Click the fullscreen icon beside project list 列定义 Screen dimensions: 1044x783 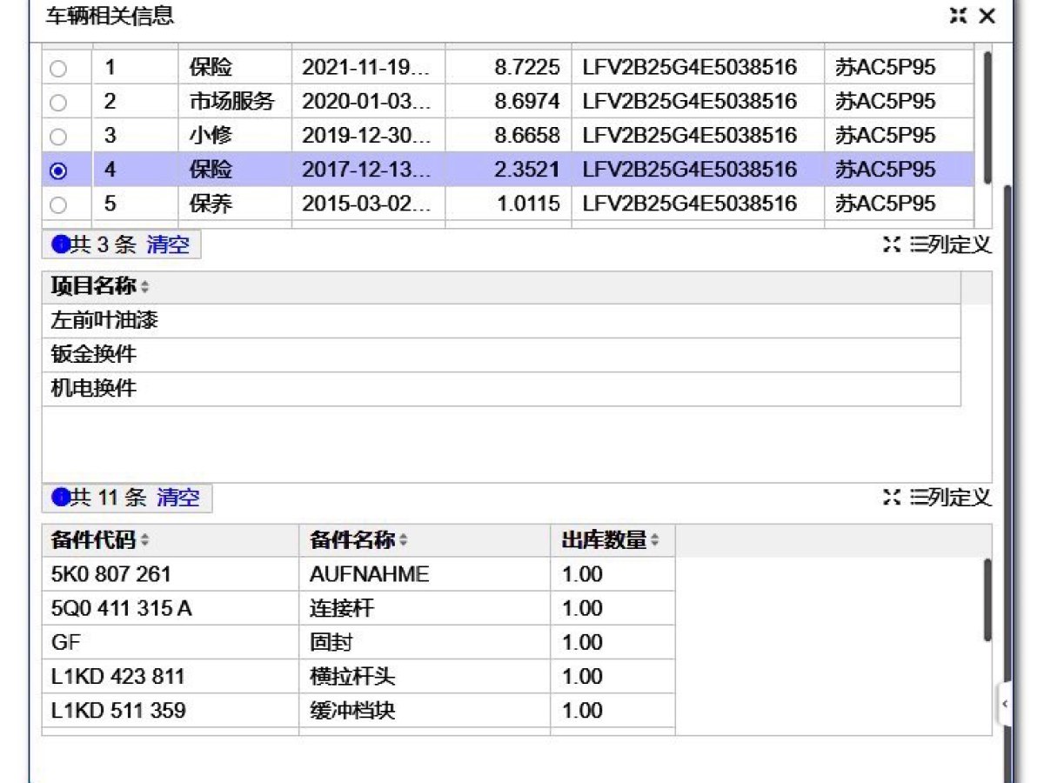[891, 245]
